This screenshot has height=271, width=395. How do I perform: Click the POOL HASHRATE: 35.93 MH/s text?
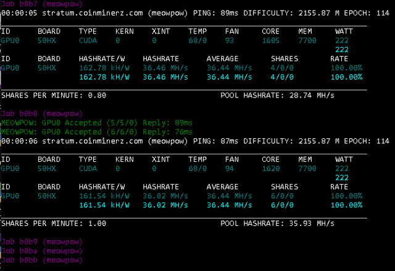277,223
